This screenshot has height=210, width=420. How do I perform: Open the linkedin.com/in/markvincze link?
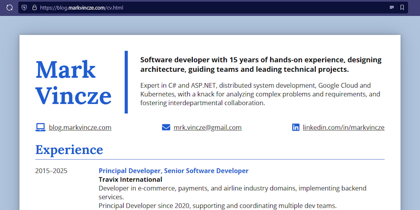[x=343, y=127]
